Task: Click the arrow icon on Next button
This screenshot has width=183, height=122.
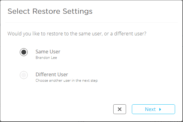Action: (x=160, y=109)
